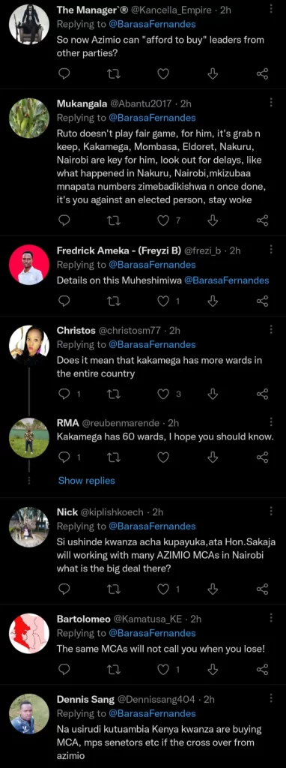Open Mukangala's maize plant avatar
This screenshot has width=286, height=768.
coord(29,118)
